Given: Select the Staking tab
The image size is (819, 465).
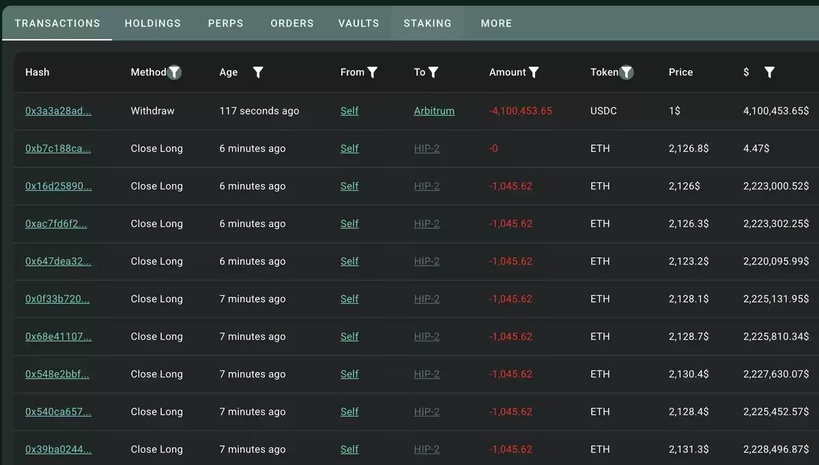Looking at the screenshot, I should click(x=428, y=23).
